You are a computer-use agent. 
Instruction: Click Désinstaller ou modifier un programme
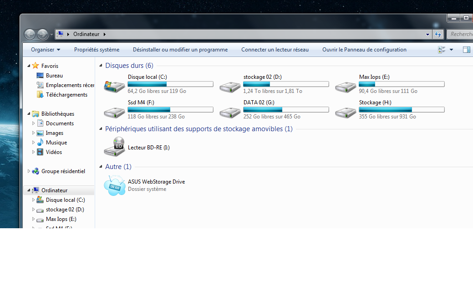coord(180,50)
